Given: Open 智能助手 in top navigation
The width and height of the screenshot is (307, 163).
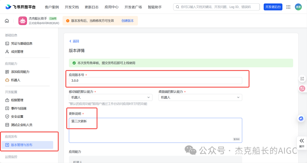Looking at the screenshot, I should point(155,7).
